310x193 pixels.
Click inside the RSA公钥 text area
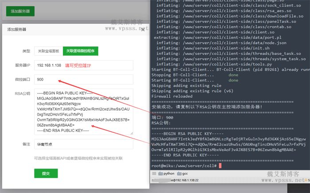[83, 112]
